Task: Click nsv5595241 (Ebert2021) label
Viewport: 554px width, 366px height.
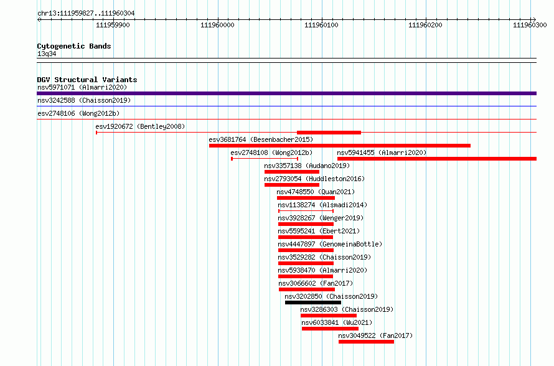Action: point(319,231)
